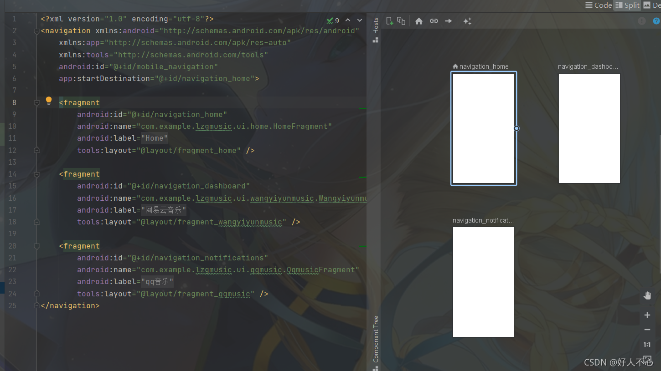
Task: Collapse the fragment block at line 14
Action: coord(36,174)
